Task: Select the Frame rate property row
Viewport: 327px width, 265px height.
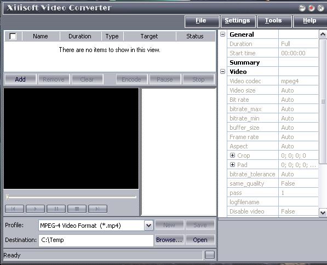Action: pyautogui.click(x=273, y=137)
